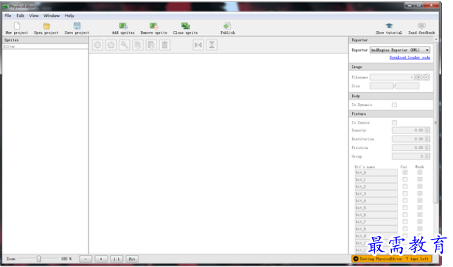The height and width of the screenshot is (267, 453).
Task: Select the add polygon shape tool
Action: pos(111,45)
